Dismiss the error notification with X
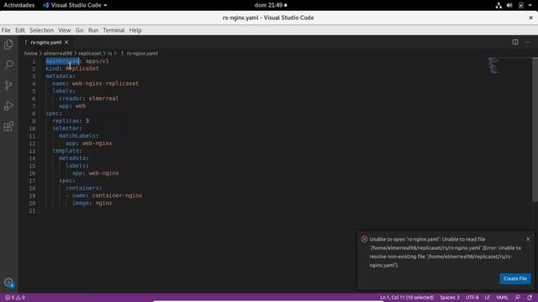Image resolution: width=538 pixels, height=302 pixels. coord(528,239)
